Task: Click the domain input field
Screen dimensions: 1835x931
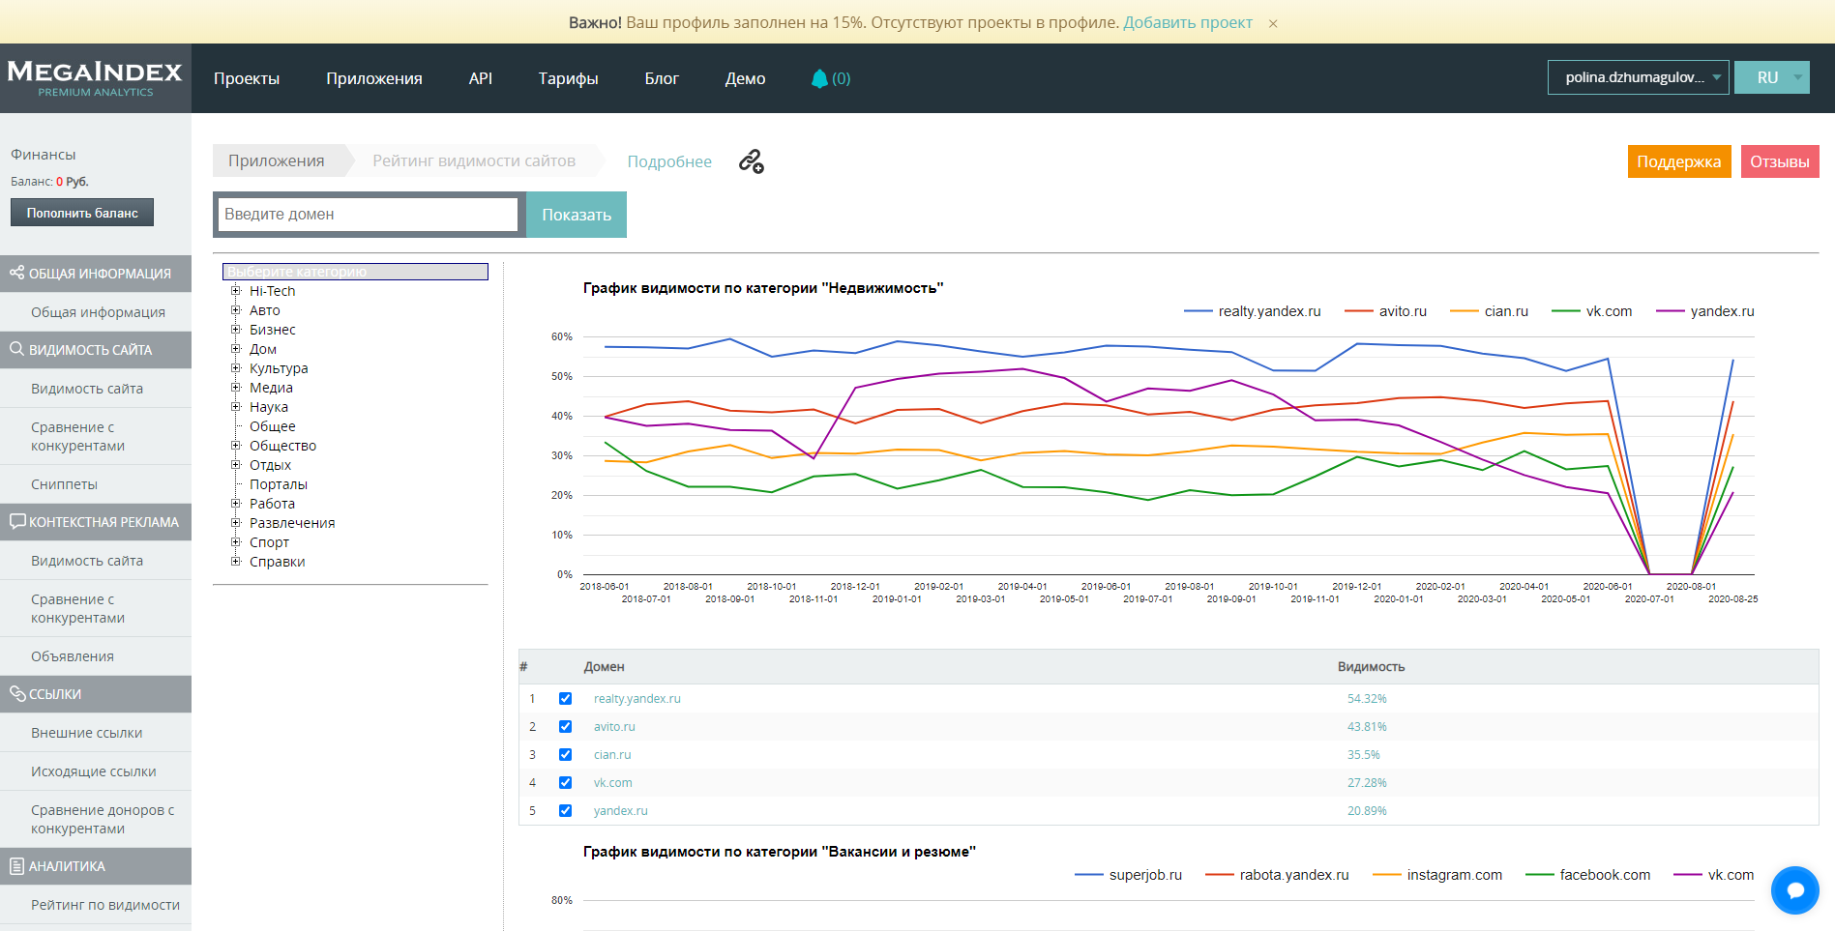Action: (x=369, y=215)
